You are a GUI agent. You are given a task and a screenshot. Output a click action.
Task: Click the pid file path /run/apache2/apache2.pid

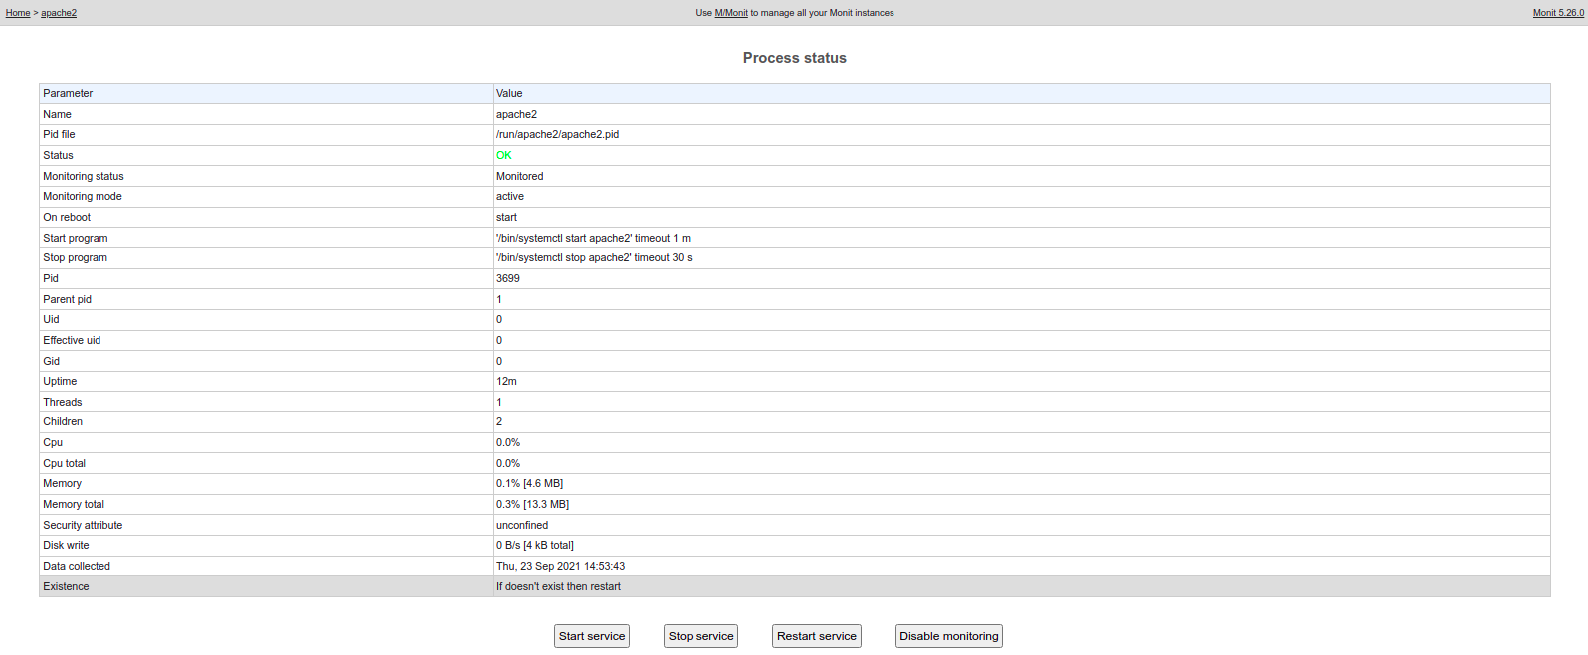[557, 134]
